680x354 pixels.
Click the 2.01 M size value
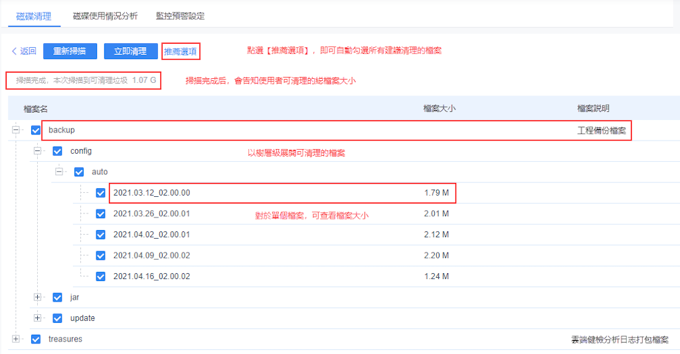(436, 213)
